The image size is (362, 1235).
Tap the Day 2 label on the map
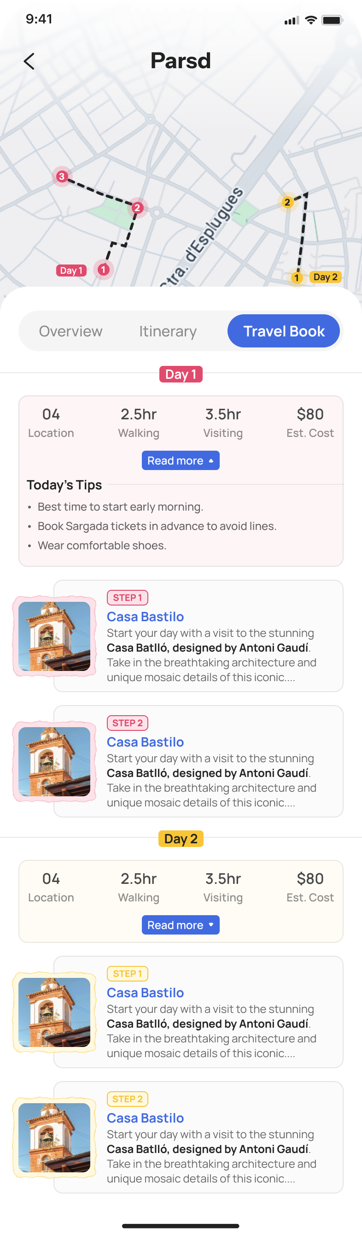[x=326, y=276]
